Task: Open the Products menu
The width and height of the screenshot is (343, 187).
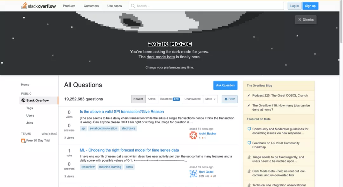Action: (x=69, y=6)
